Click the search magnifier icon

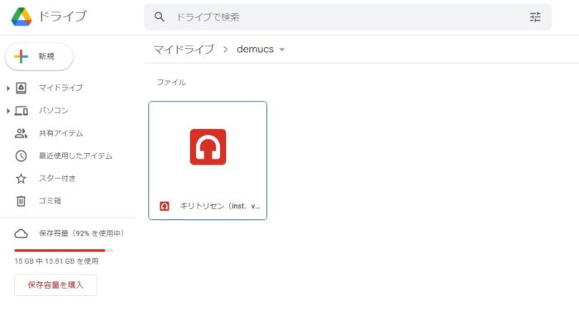coord(159,17)
